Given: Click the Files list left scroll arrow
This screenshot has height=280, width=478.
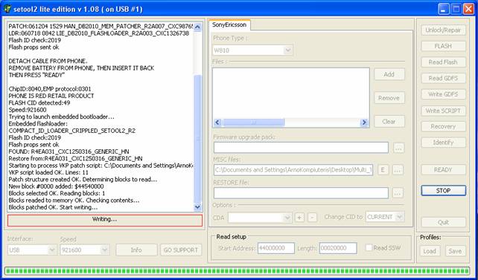Looking at the screenshot, I should tap(217, 123).
